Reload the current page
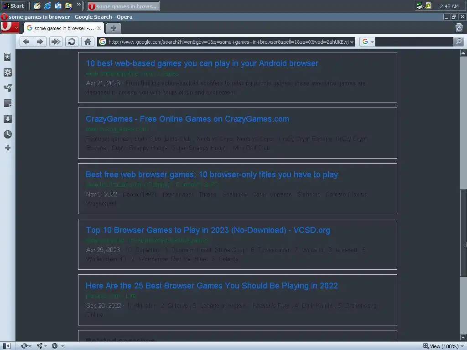 [x=72, y=41]
